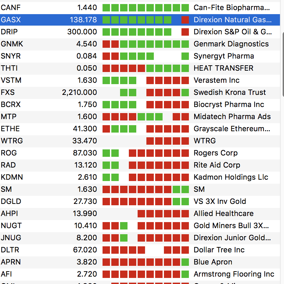The image size is (284, 284).
Task: Click the FXS ticker symbol
Action: point(8,93)
